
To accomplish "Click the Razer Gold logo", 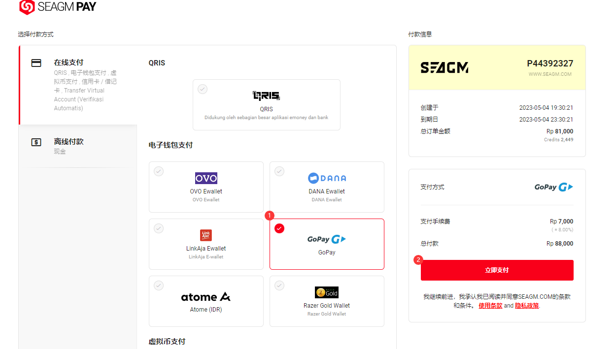I will [327, 292].
